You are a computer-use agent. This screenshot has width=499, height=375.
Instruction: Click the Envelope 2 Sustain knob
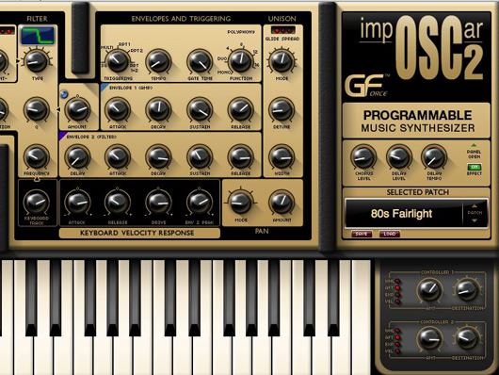tap(200, 157)
